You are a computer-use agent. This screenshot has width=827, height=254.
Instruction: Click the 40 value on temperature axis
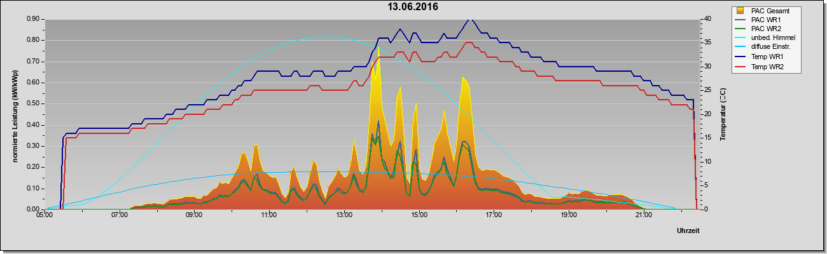(700, 19)
